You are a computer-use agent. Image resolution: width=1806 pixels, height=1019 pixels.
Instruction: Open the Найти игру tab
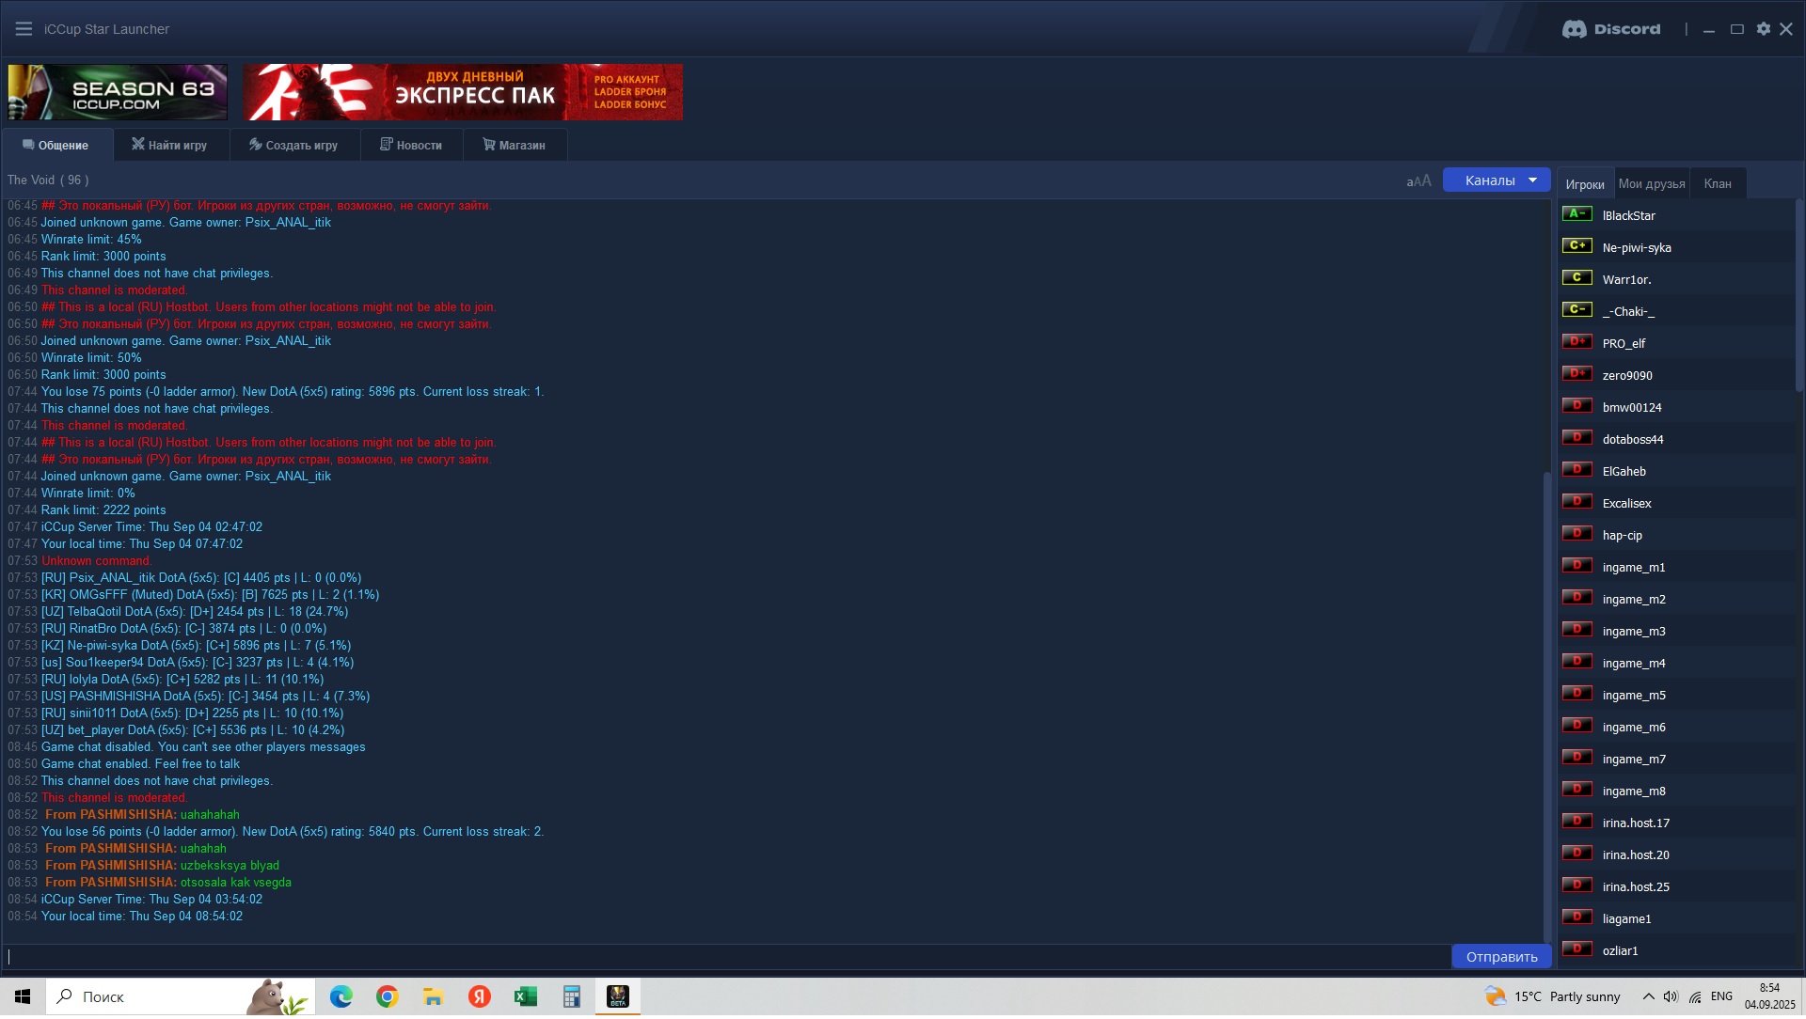point(170,145)
